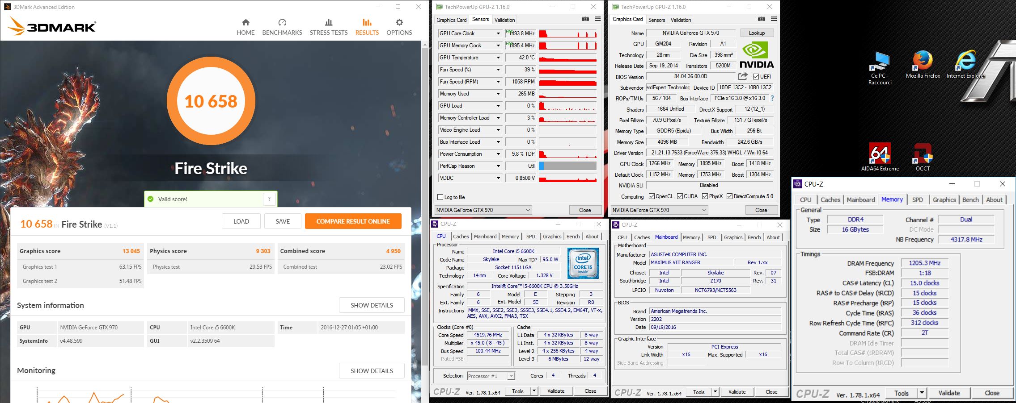The image size is (1016, 403).
Task: Toggle the PhysX checkbox
Action: [705, 196]
